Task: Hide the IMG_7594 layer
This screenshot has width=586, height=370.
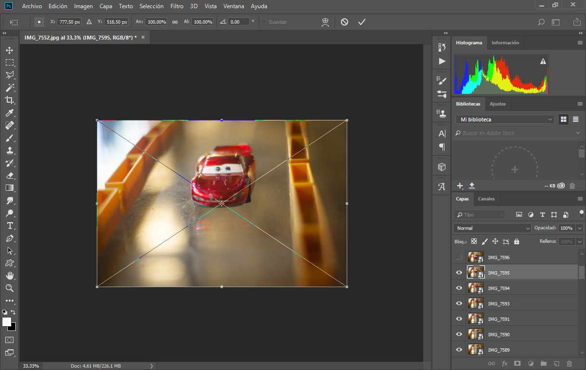Action: pos(459,288)
